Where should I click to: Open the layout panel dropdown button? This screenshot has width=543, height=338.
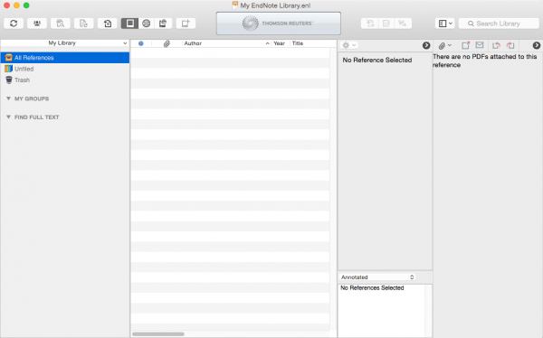click(x=445, y=23)
